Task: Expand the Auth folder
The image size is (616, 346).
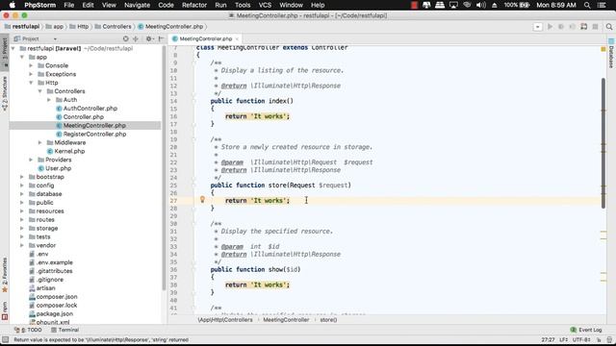Action: coord(49,100)
